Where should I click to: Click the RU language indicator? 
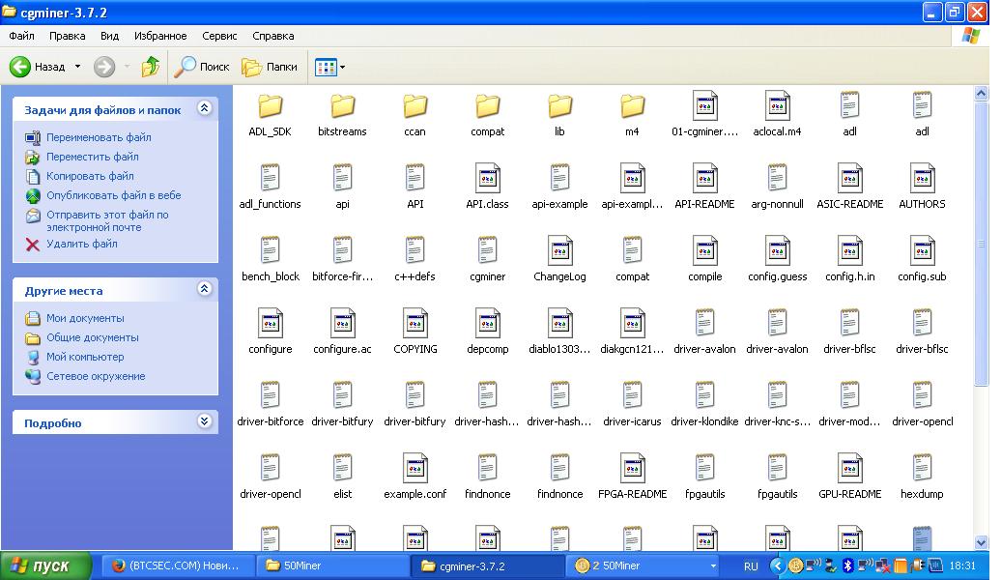(x=751, y=565)
